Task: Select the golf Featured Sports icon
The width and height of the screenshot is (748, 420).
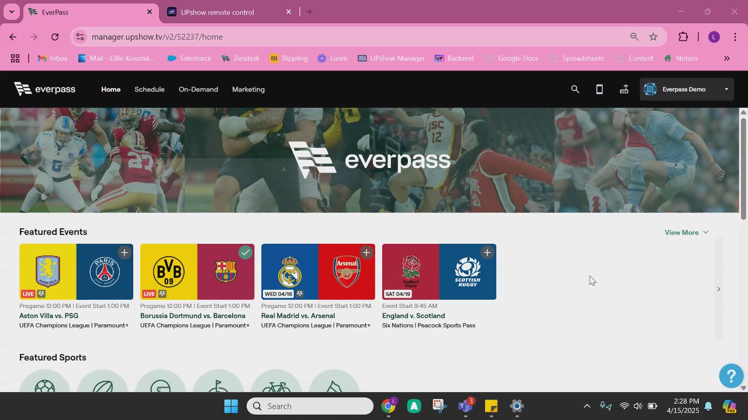Action: pos(218,381)
